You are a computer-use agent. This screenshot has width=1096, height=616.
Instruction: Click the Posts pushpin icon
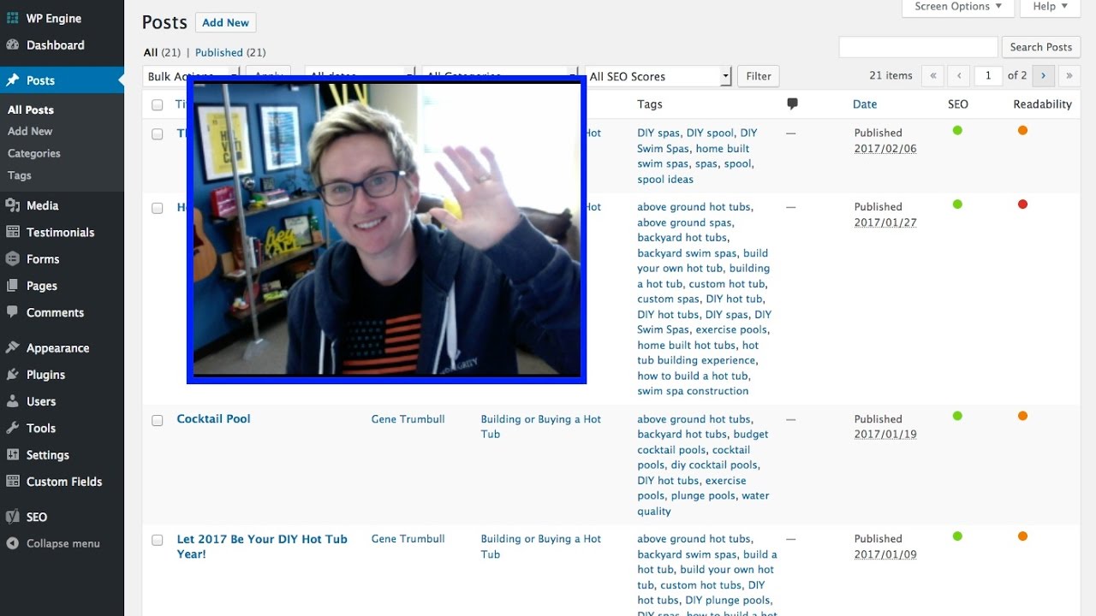pyautogui.click(x=13, y=80)
